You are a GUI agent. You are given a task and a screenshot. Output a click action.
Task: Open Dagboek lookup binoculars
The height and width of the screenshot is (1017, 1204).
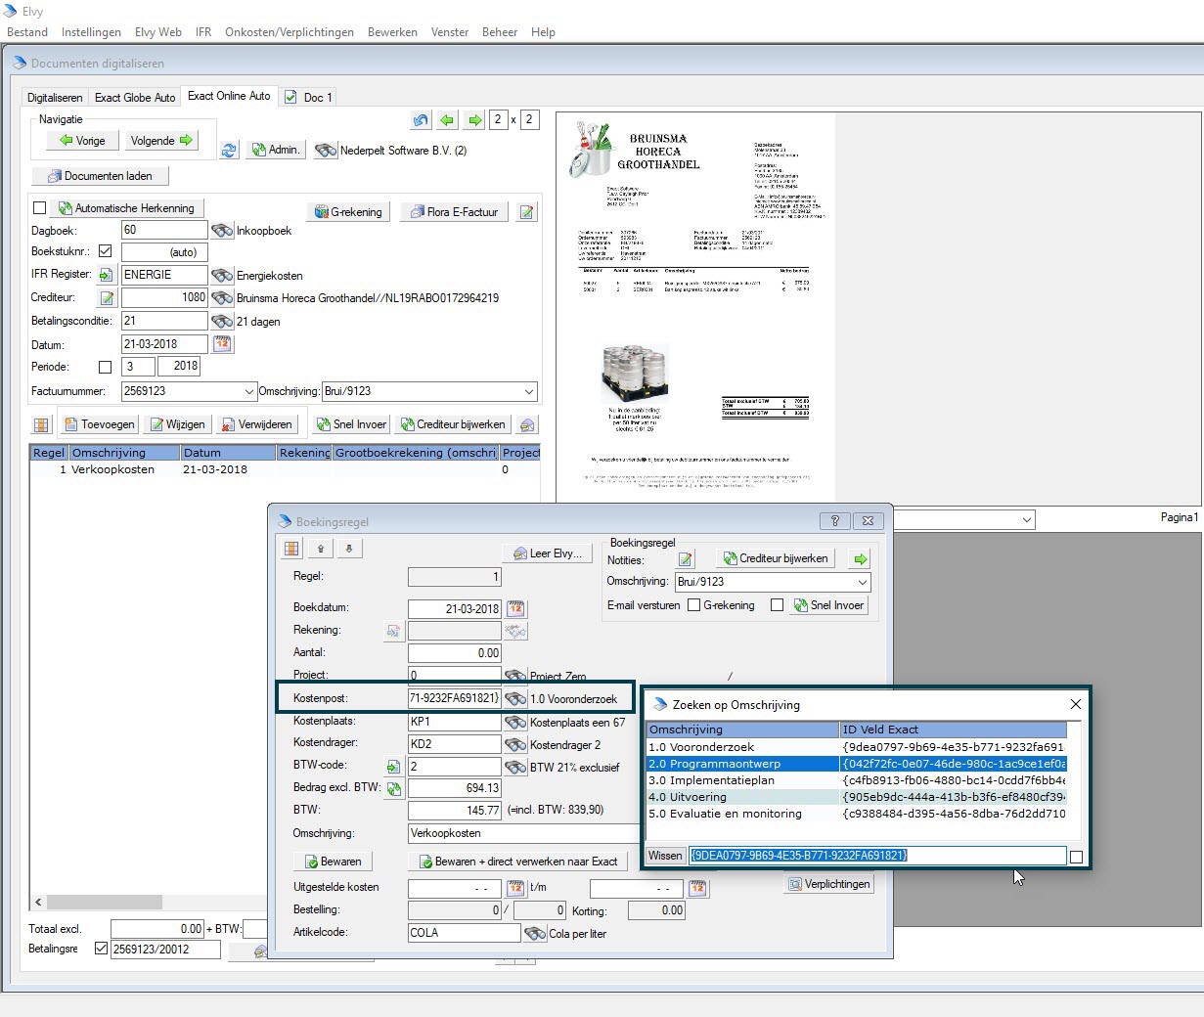click(x=222, y=231)
